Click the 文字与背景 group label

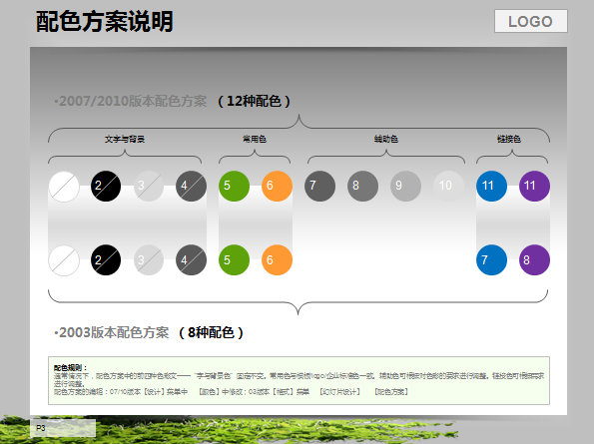[x=125, y=140]
